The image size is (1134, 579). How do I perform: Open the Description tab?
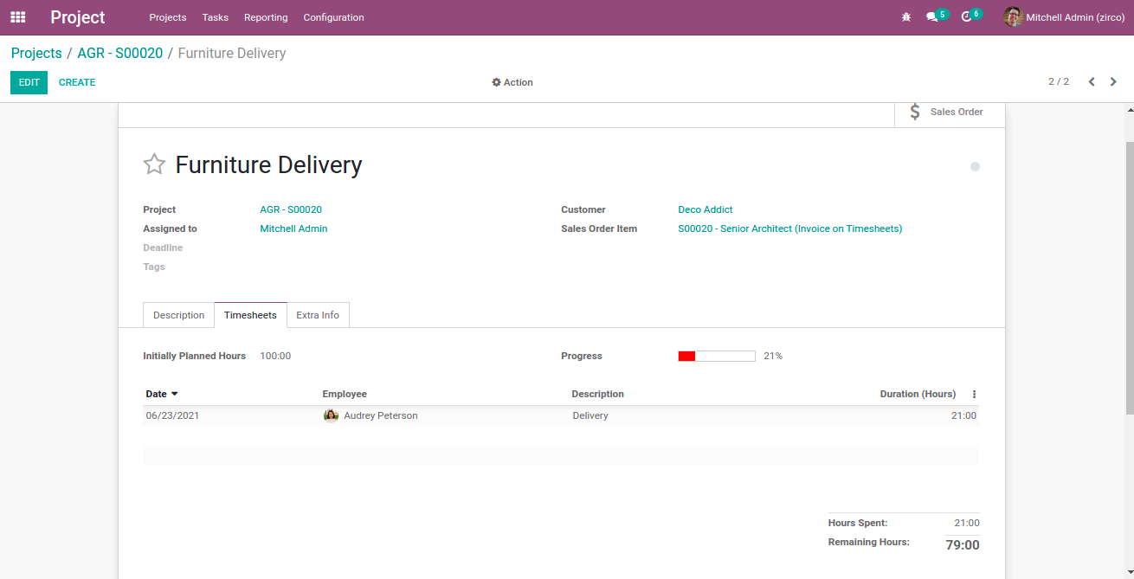point(178,315)
